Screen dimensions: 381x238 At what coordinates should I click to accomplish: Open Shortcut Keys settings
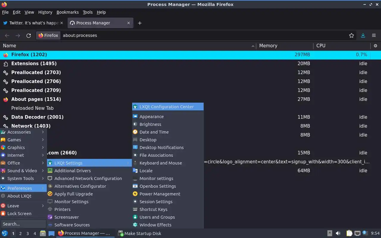coord(168,209)
